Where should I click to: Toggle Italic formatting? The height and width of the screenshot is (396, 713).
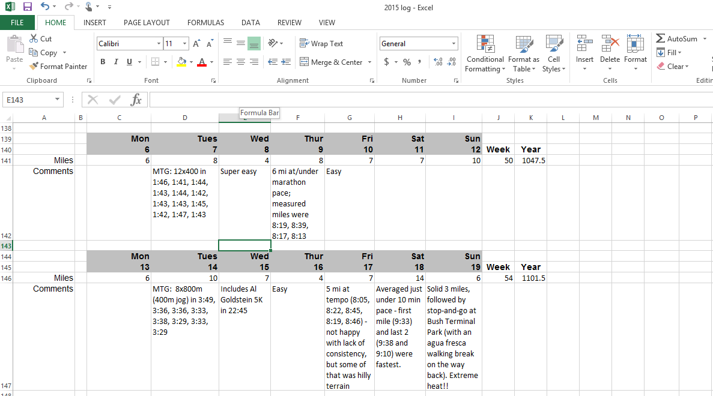point(116,62)
